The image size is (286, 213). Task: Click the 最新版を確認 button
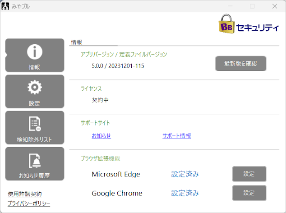coord(241,63)
